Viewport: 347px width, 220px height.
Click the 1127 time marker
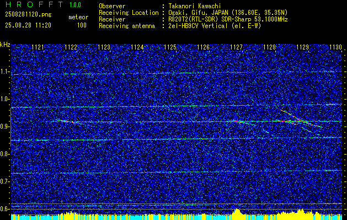pos(236,47)
